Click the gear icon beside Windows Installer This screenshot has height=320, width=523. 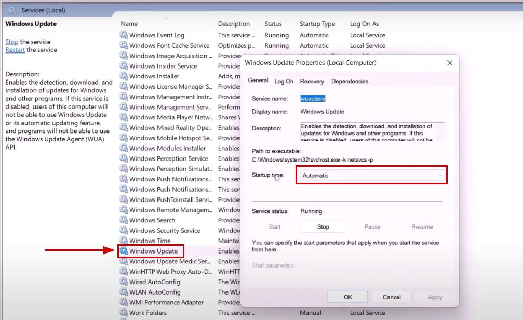tap(124, 76)
